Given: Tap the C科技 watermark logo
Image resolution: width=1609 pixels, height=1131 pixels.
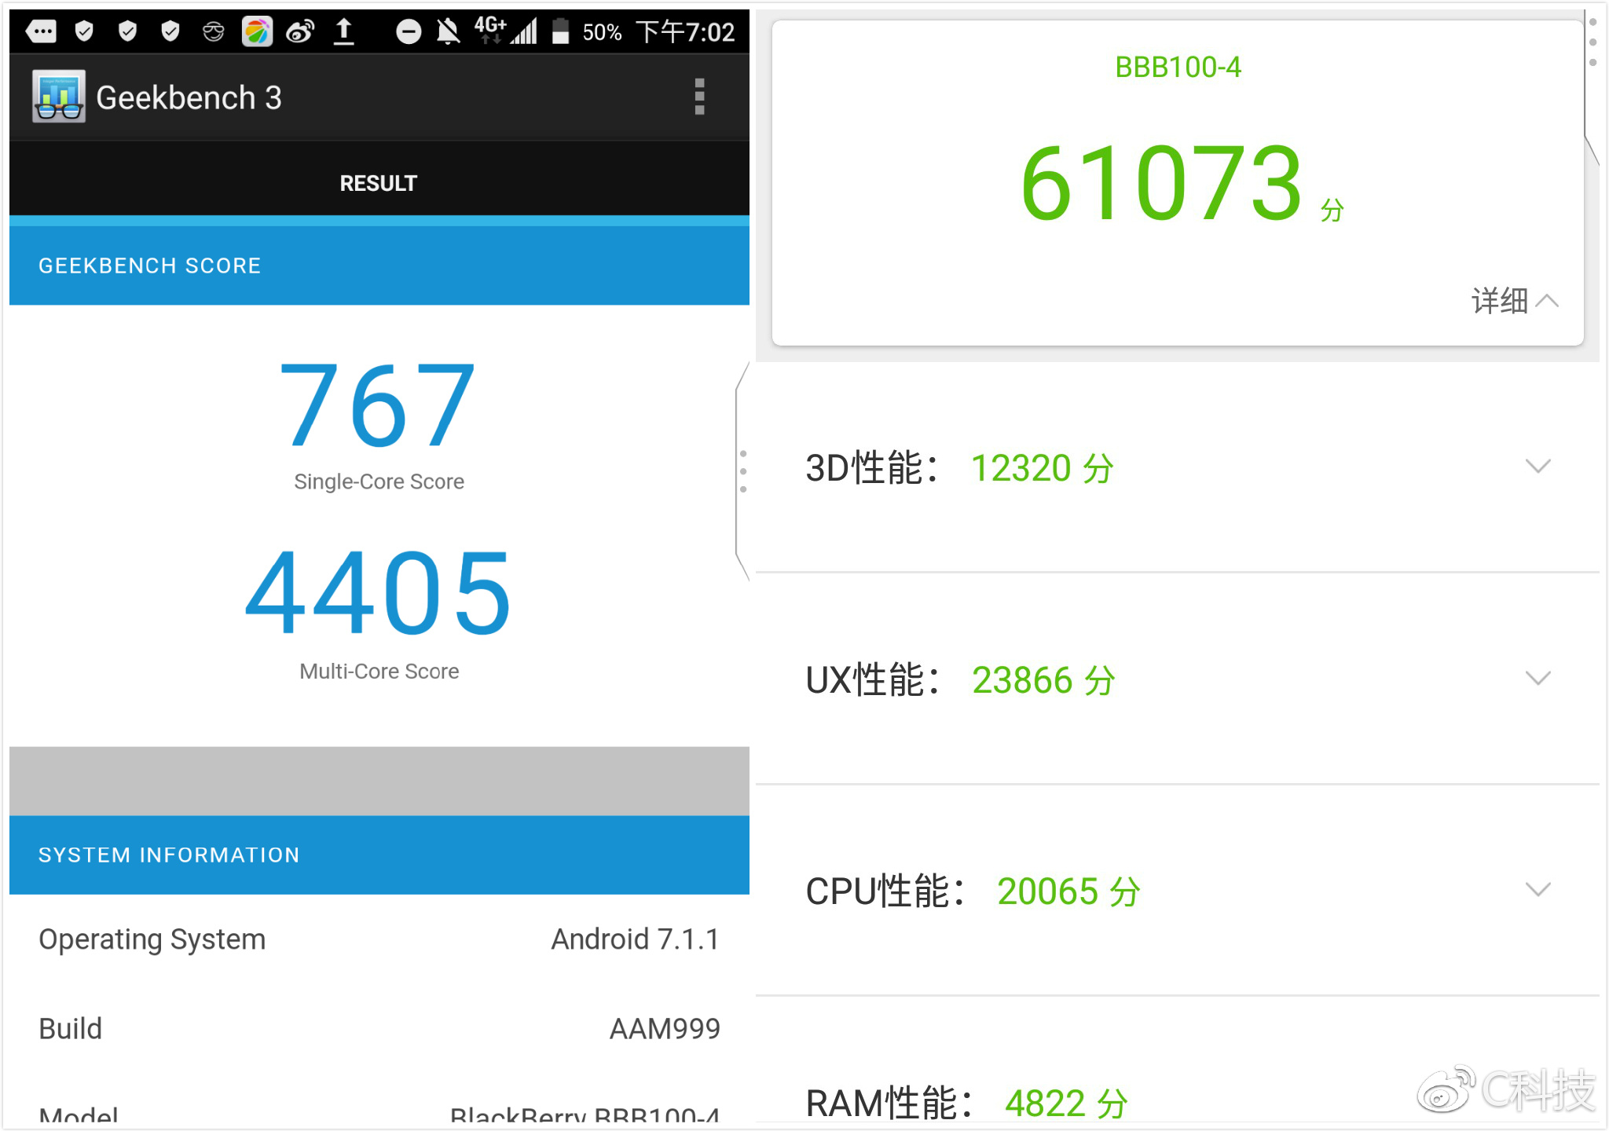Looking at the screenshot, I should coord(1508,1092).
